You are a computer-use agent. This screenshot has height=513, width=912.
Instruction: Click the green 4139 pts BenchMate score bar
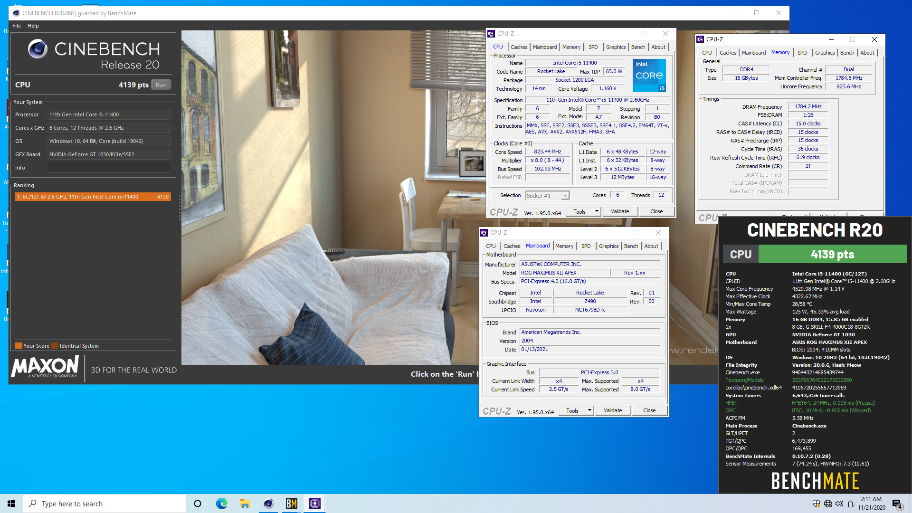tap(832, 254)
